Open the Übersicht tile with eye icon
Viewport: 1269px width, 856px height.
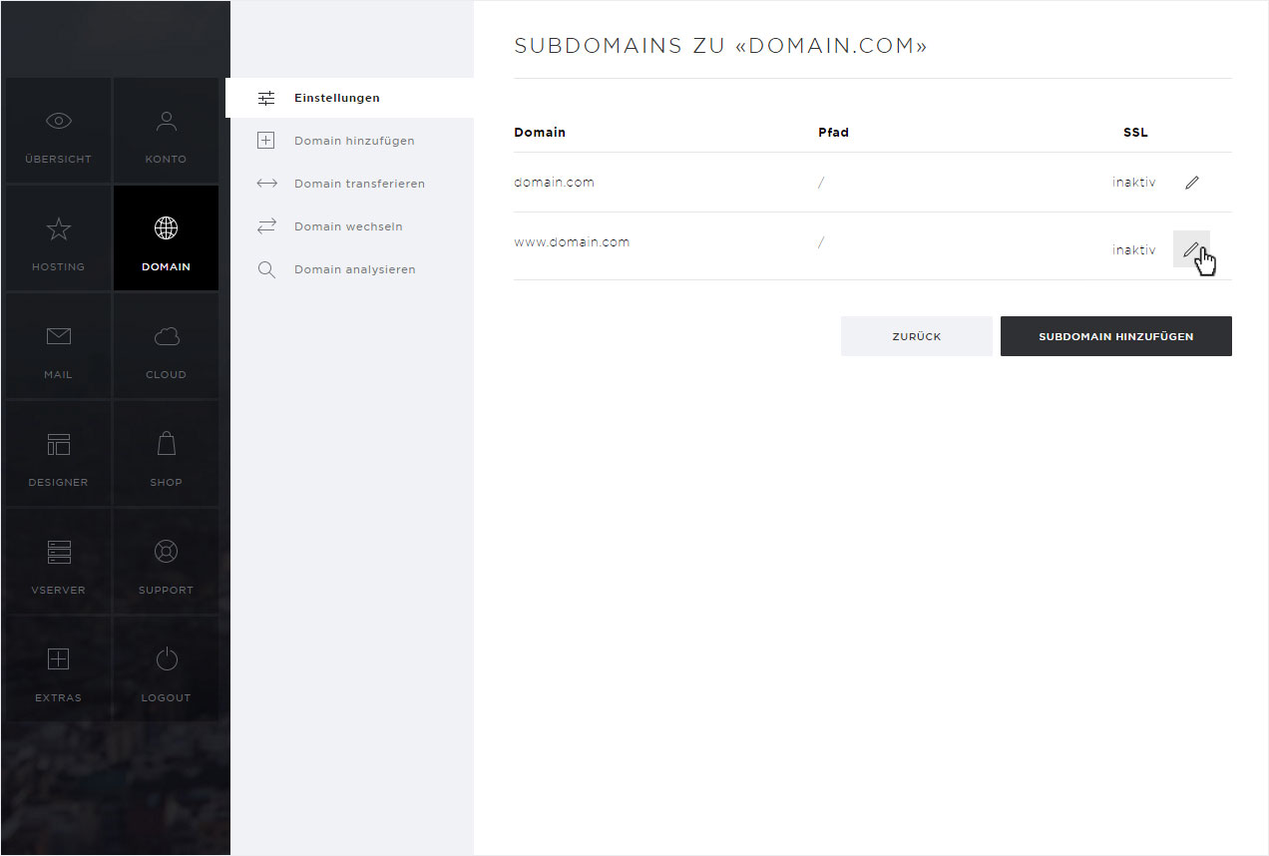tap(58, 130)
